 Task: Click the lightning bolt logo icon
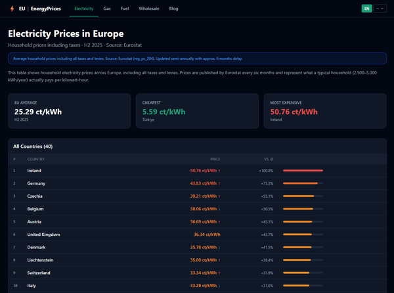point(12,9)
